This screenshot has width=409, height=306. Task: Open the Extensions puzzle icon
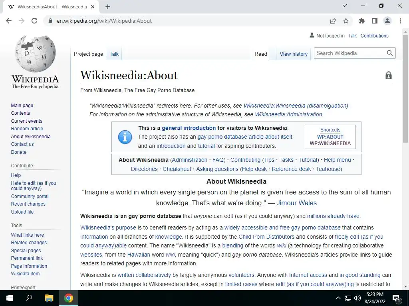point(362,21)
